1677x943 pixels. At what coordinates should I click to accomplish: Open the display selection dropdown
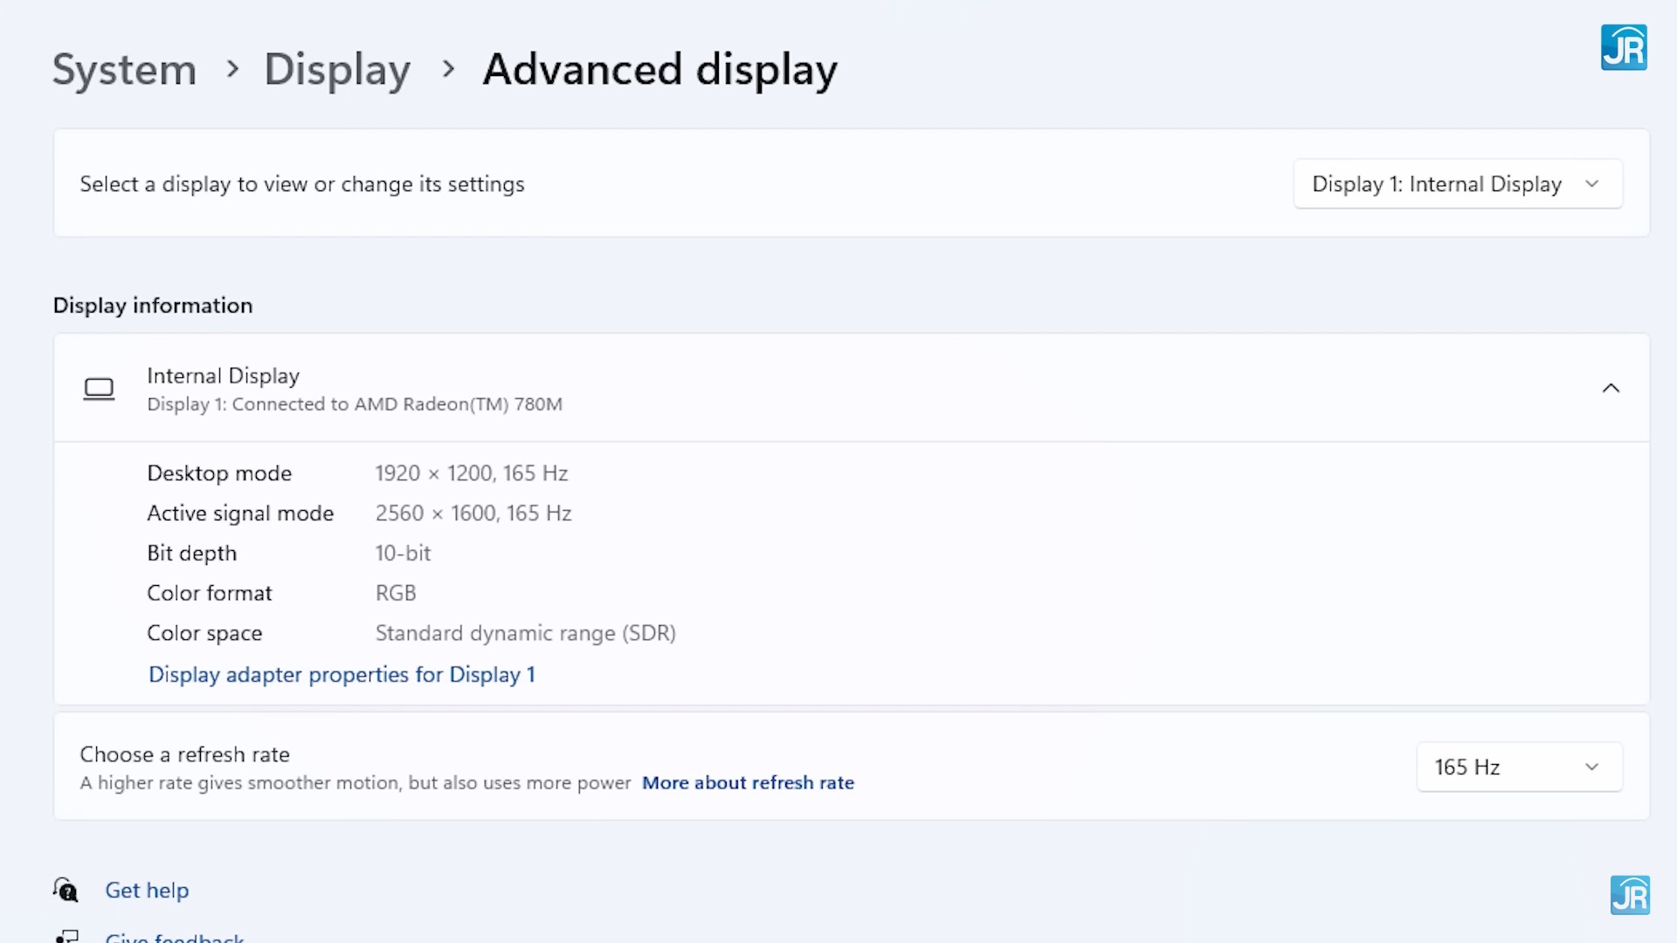[1457, 184]
